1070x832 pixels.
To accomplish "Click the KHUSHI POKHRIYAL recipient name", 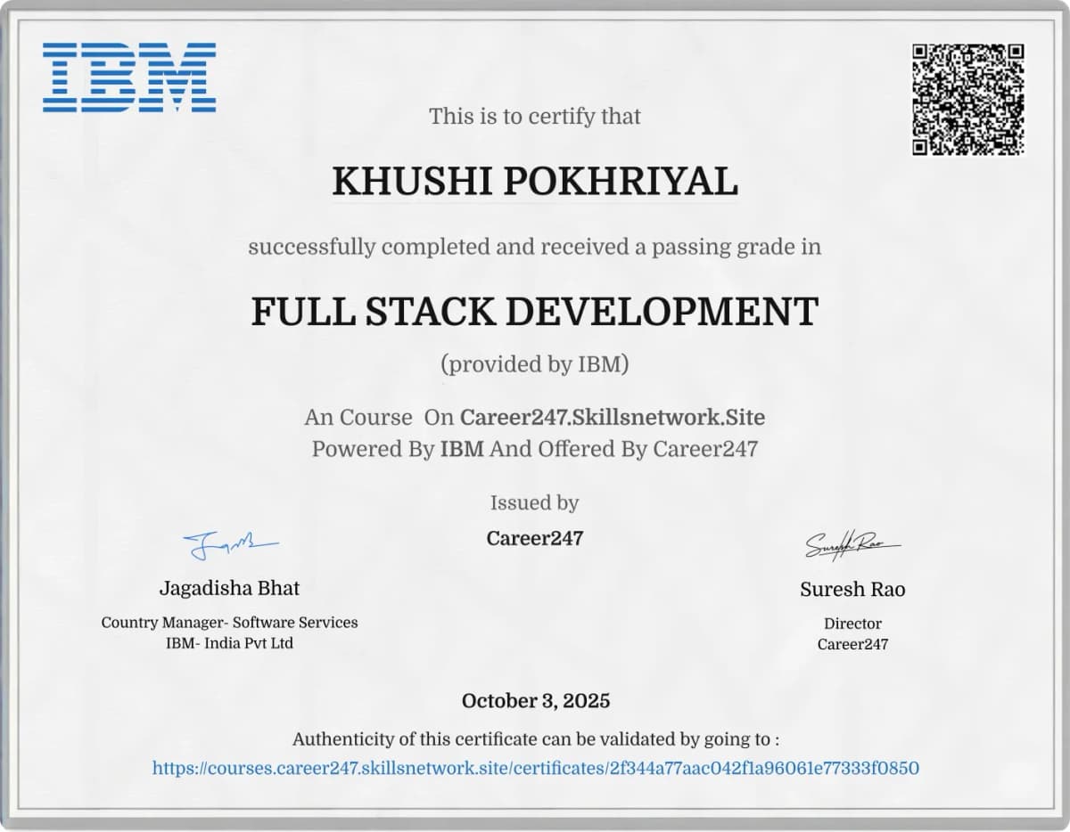I will pyautogui.click(x=535, y=182).
